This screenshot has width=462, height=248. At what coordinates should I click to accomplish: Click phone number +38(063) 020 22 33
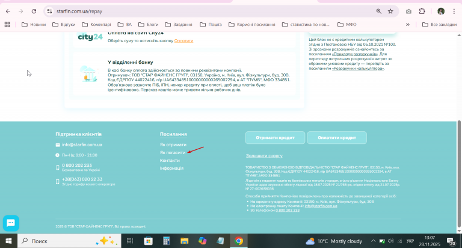[82, 179]
